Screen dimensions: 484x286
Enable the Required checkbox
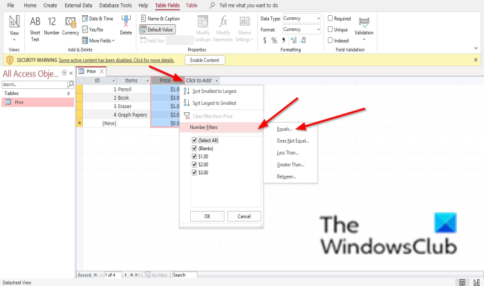[330, 19]
